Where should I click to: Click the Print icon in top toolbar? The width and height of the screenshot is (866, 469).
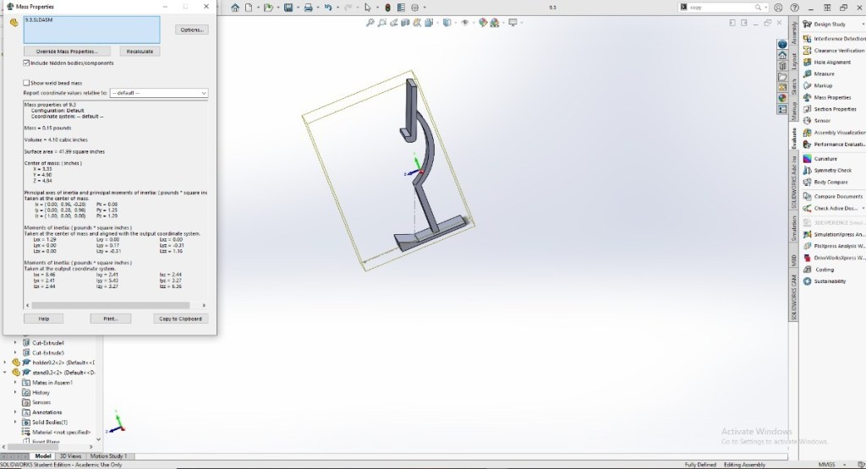coord(310,8)
